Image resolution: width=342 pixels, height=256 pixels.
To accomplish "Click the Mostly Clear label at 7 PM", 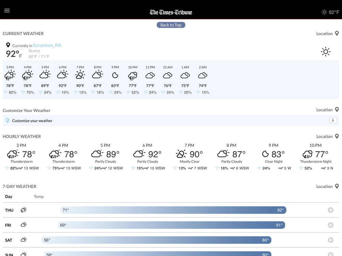I will 189,161.
